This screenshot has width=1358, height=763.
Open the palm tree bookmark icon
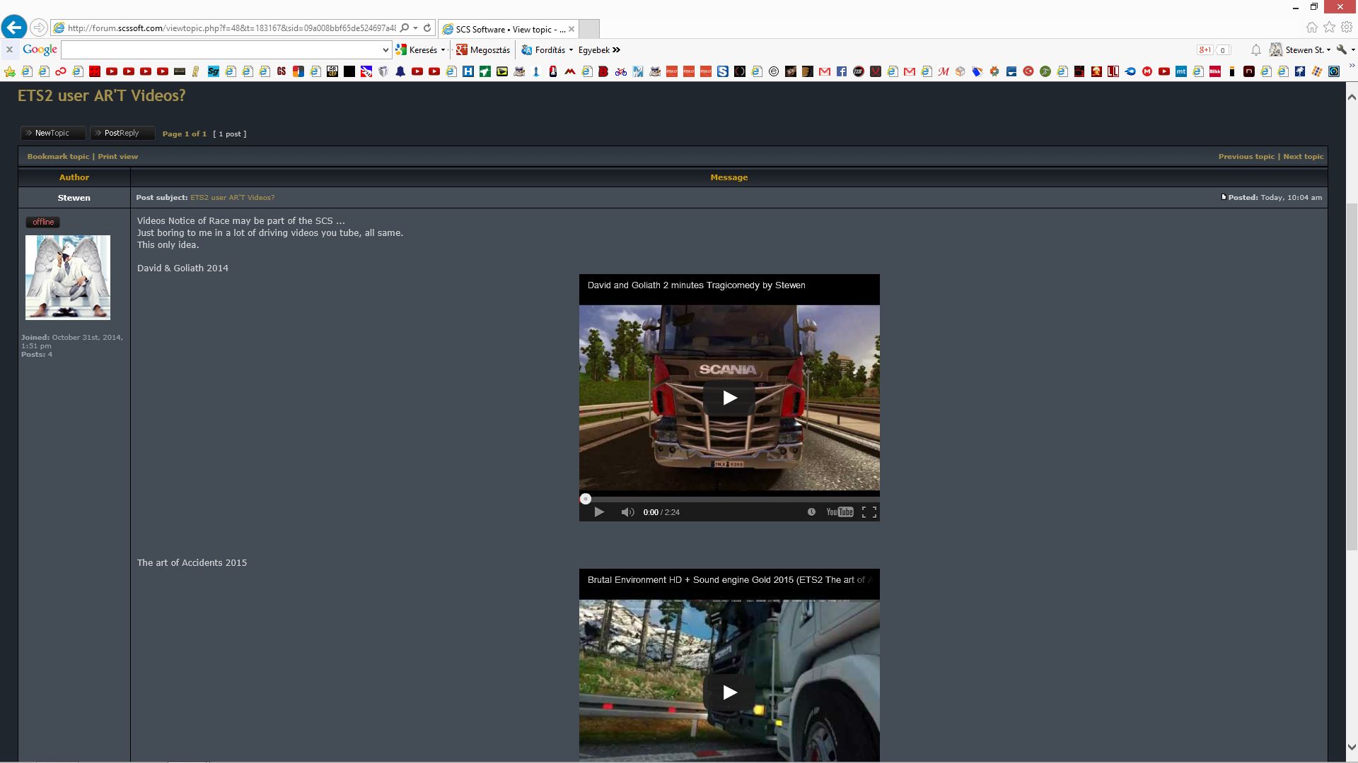(x=1300, y=71)
